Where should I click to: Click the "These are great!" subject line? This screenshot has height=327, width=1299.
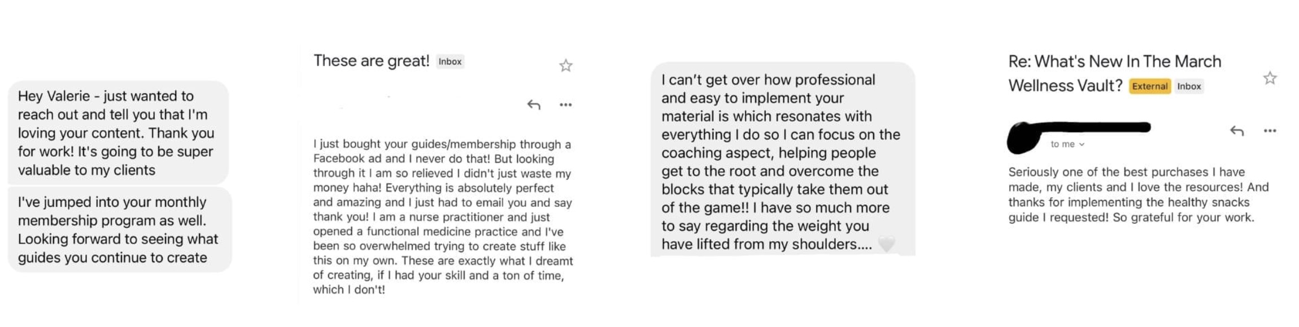[371, 61]
